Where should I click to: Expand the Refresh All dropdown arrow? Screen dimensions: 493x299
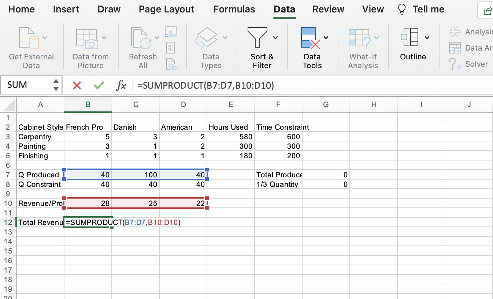pos(157,37)
